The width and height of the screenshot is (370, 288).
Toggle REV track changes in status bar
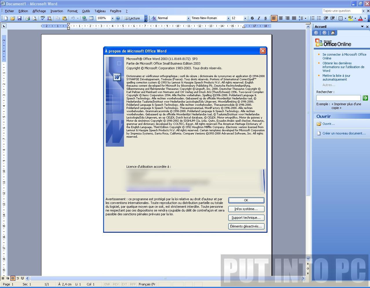tap(116, 284)
